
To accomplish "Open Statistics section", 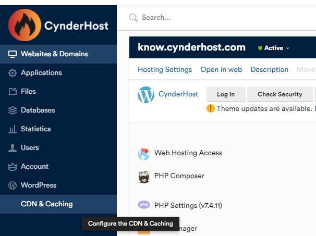I will (58, 129).
